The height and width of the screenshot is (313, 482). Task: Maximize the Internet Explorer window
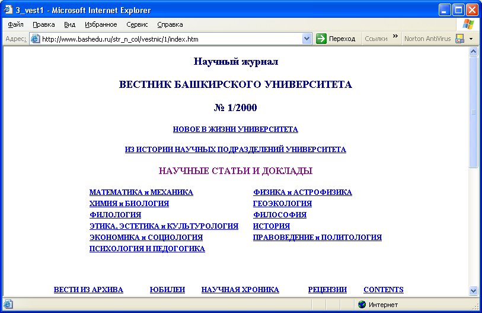tap(458, 10)
